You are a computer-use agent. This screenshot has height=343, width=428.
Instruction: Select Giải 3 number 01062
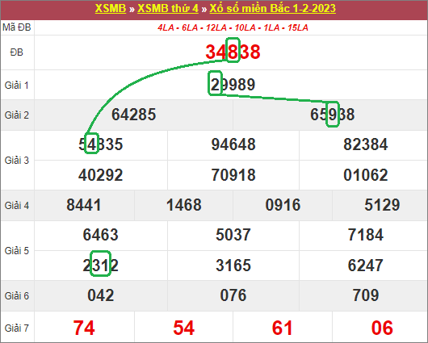pyautogui.click(x=366, y=175)
